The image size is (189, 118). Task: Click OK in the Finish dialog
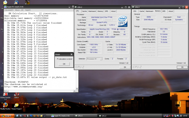[64, 64]
